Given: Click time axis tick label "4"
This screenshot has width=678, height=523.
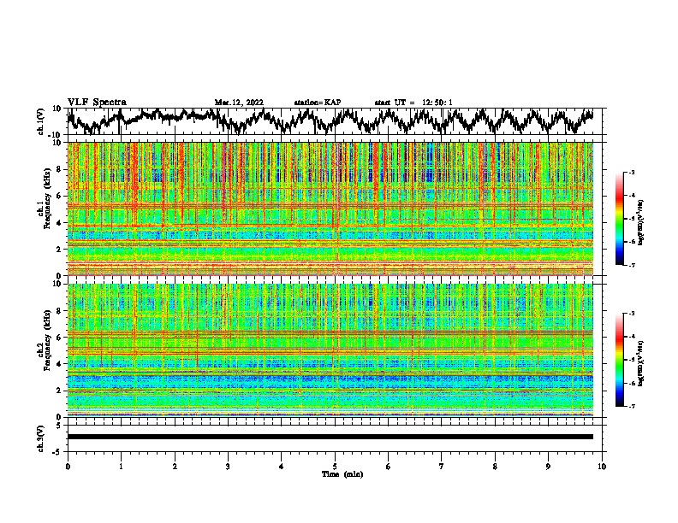Looking at the screenshot, I should coord(282,467).
